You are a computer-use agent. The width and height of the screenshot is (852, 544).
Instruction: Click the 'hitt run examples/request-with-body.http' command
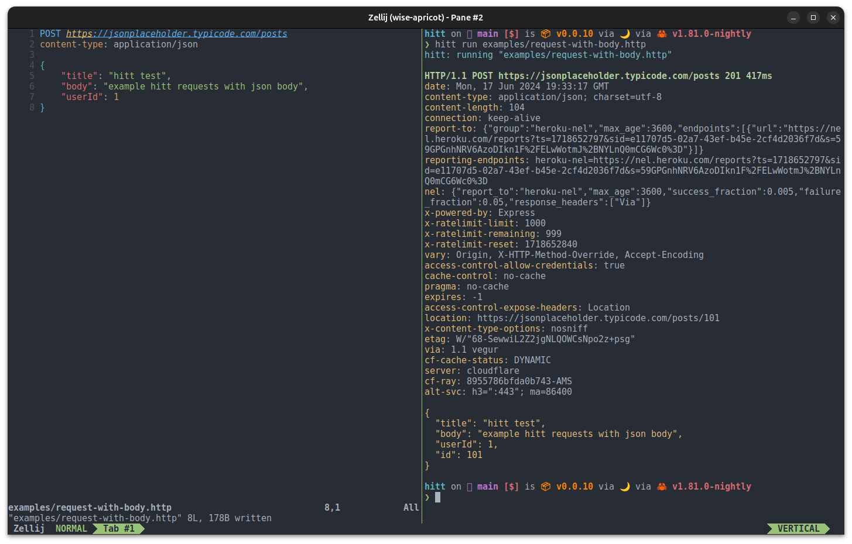tap(540, 44)
